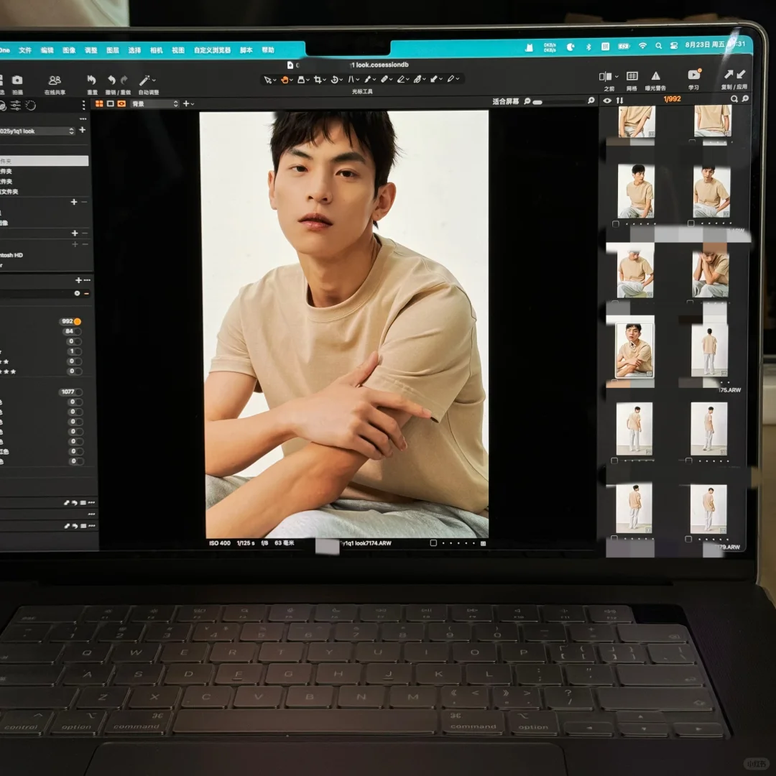776x776 pixels.
Task: Select the keystone correction tool
Action: pos(351,79)
